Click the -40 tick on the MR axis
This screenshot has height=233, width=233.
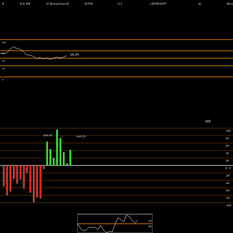227,183
